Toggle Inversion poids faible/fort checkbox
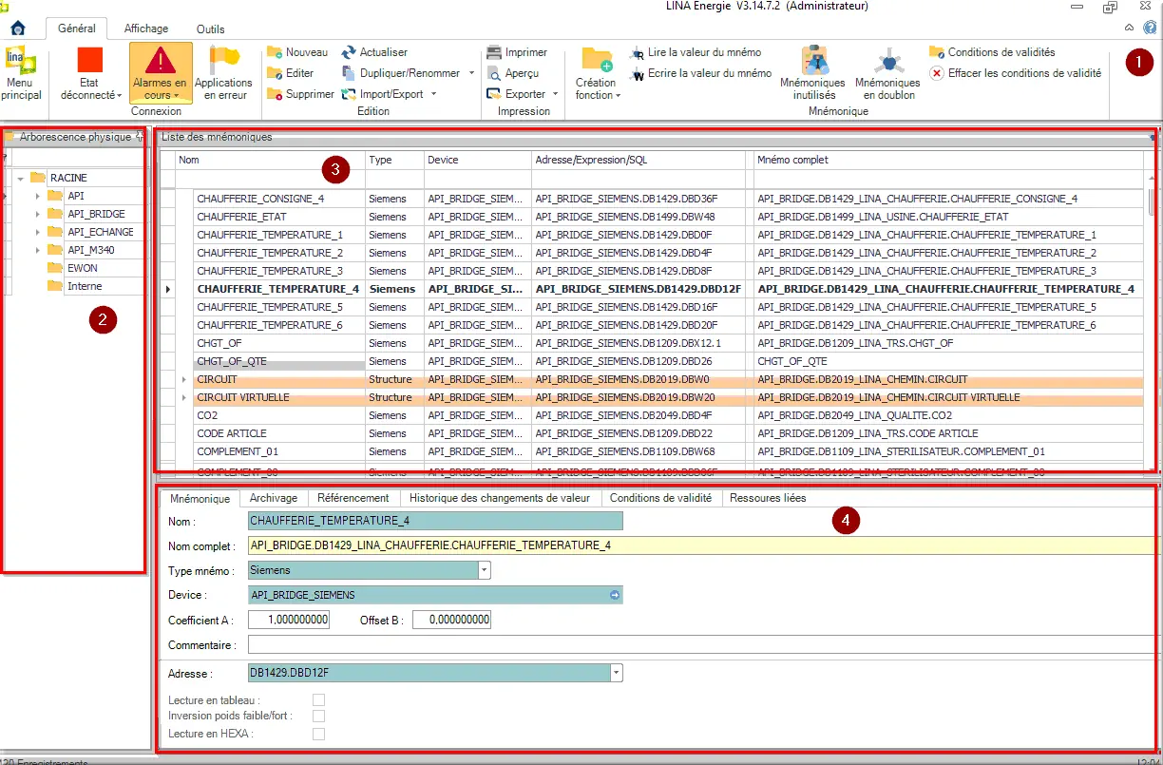 pos(319,716)
